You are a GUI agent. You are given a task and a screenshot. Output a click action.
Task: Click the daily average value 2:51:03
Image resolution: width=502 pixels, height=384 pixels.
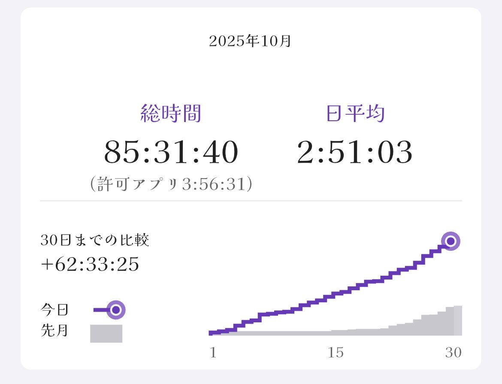[355, 153]
